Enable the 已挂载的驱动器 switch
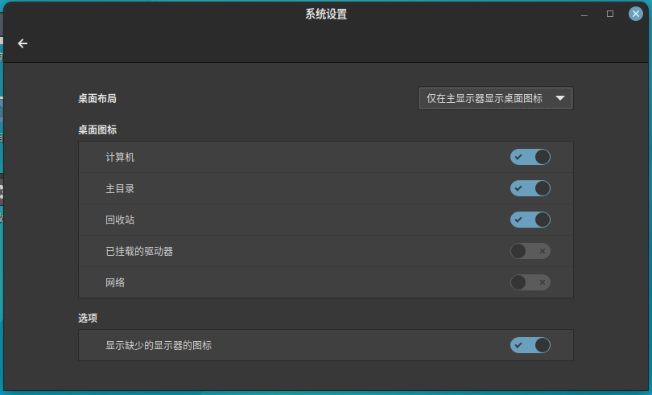The height and width of the screenshot is (395, 652). click(530, 251)
